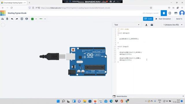Click the digitalWrite(13,LOW) code line
This screenshot has width=185, height=104.
point(130,58)
